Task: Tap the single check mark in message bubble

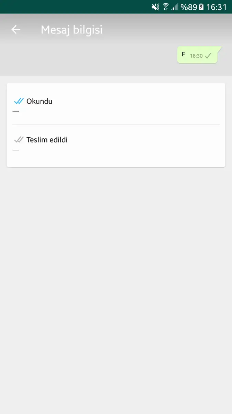Action: pyautogui.click(x=208, y=56)
